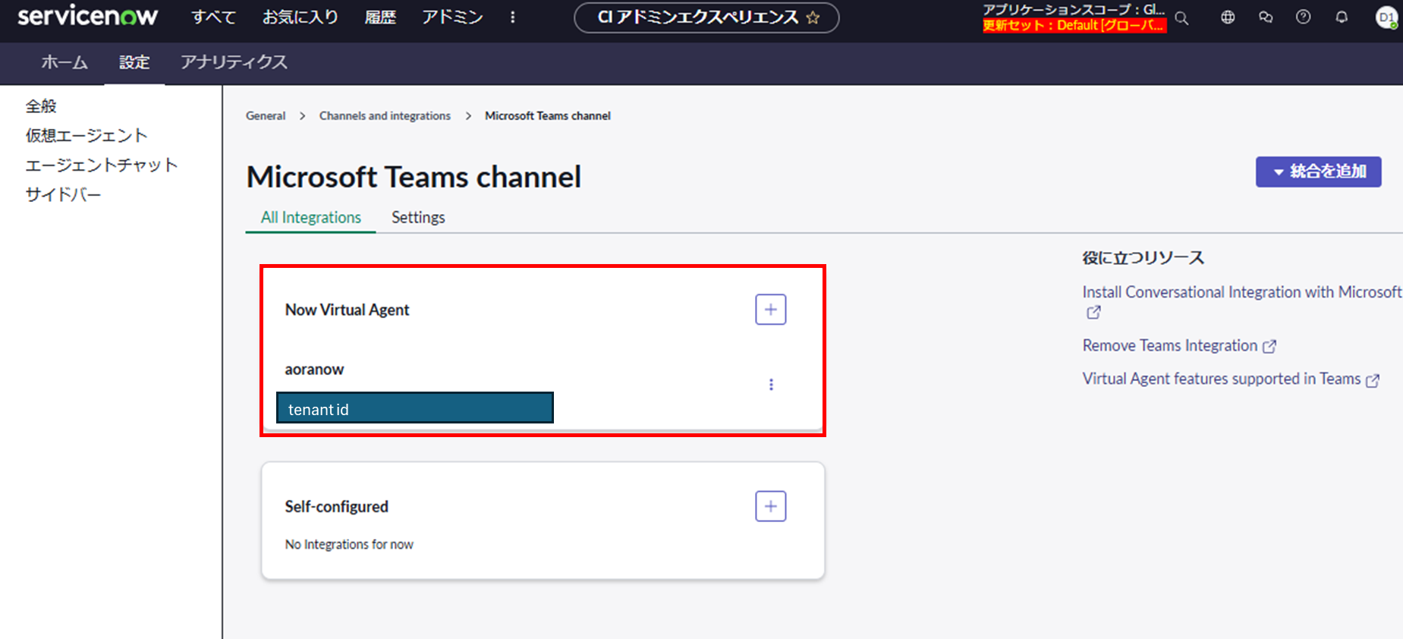Click the No Integrations for now text
This screenshot has height=639, width=1403.
[349, 544]
